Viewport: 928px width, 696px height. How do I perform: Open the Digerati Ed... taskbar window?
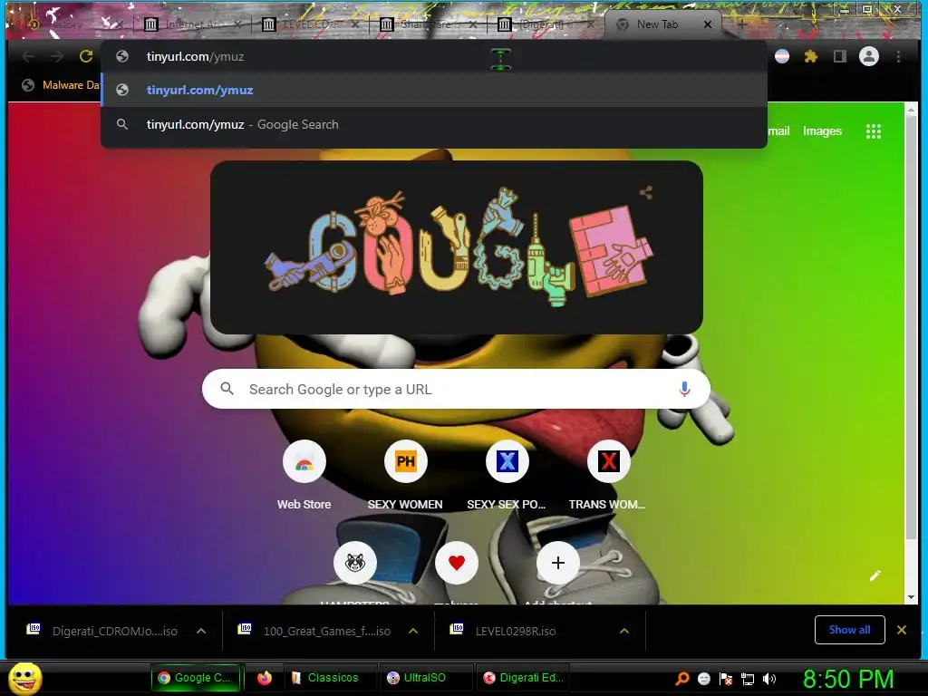coord(524,678)
